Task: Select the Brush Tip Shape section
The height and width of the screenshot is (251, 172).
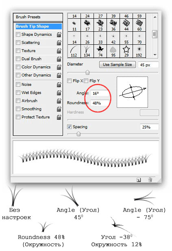Action: point(39,26)
